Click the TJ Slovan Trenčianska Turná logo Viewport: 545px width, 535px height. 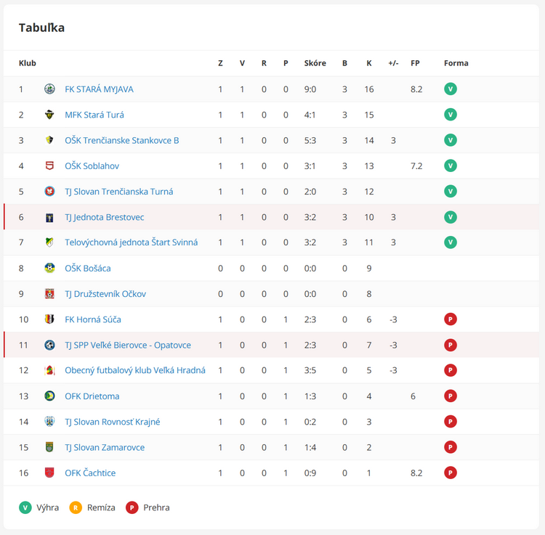point(49,192)
